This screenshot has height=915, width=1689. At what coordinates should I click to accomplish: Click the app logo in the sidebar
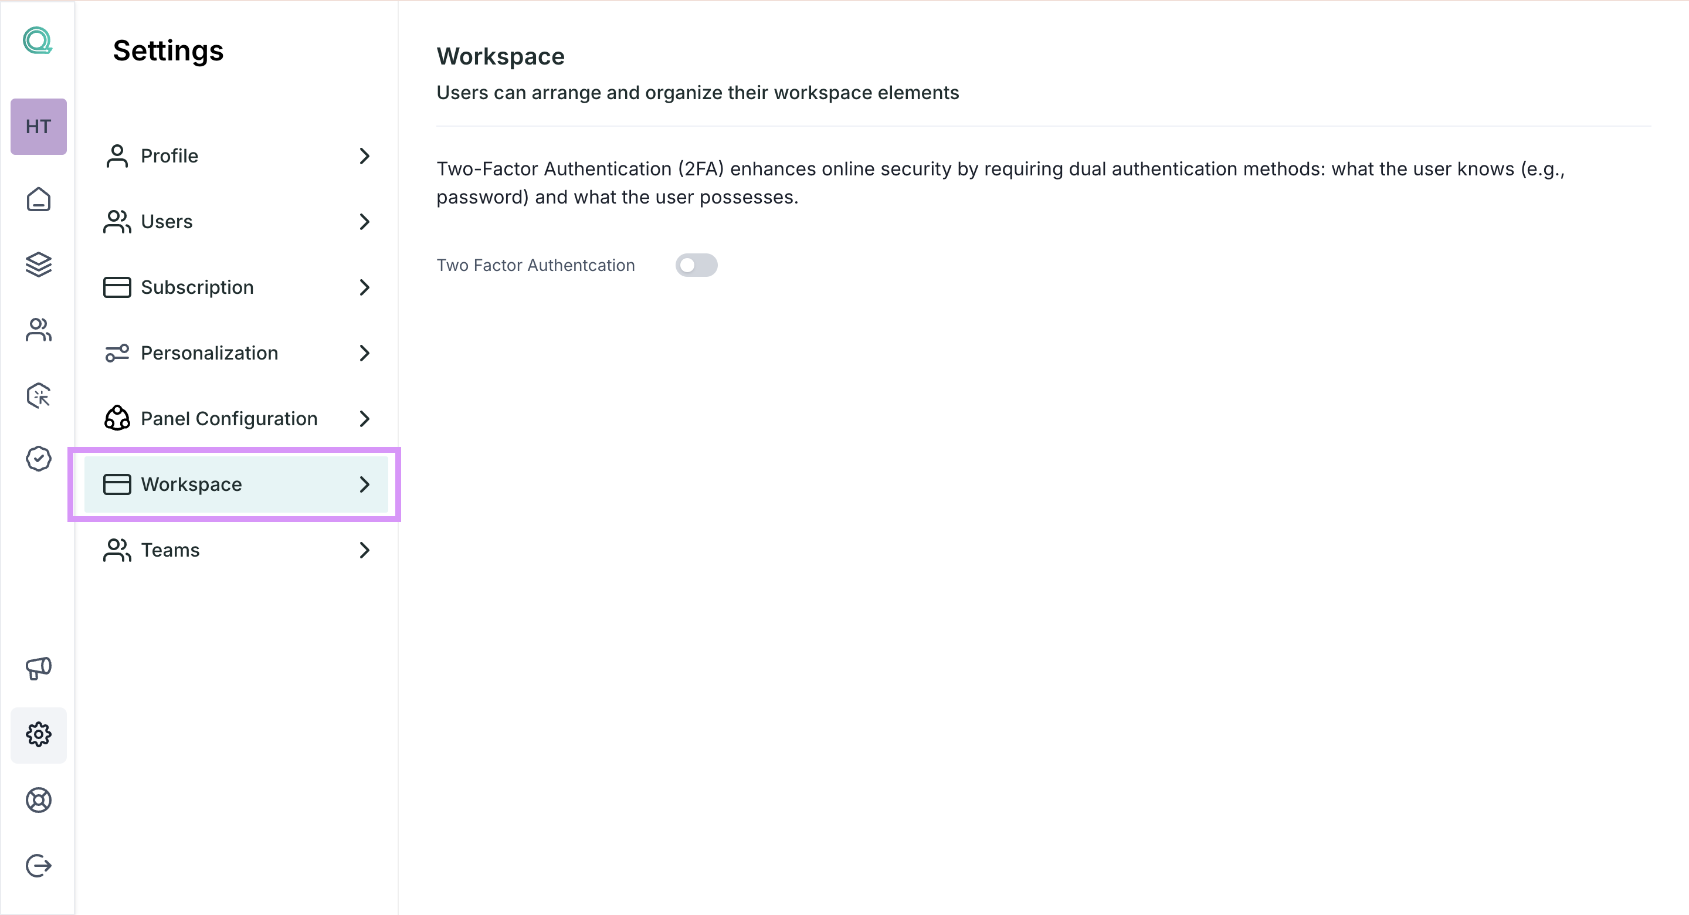point(38,40)
